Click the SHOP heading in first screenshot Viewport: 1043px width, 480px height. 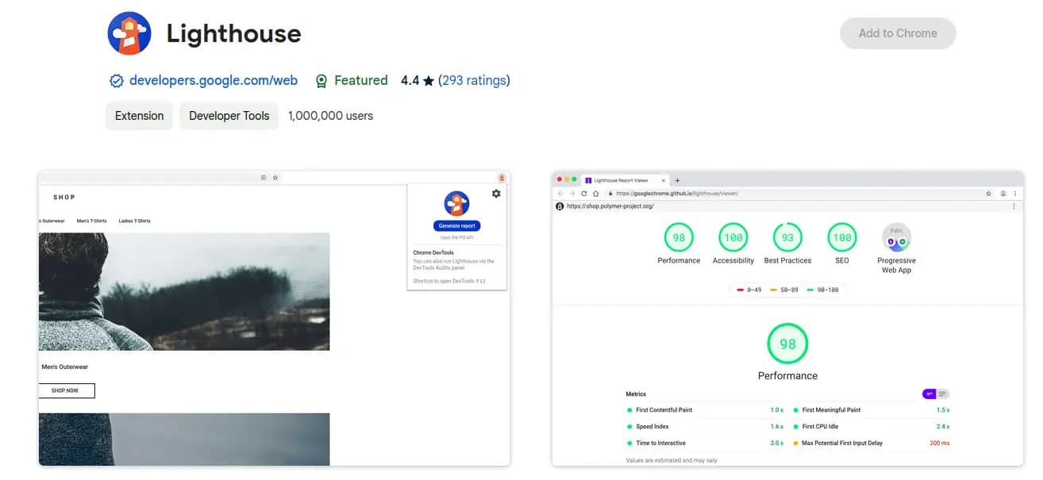pyautogui.click(x=64, y=197)
